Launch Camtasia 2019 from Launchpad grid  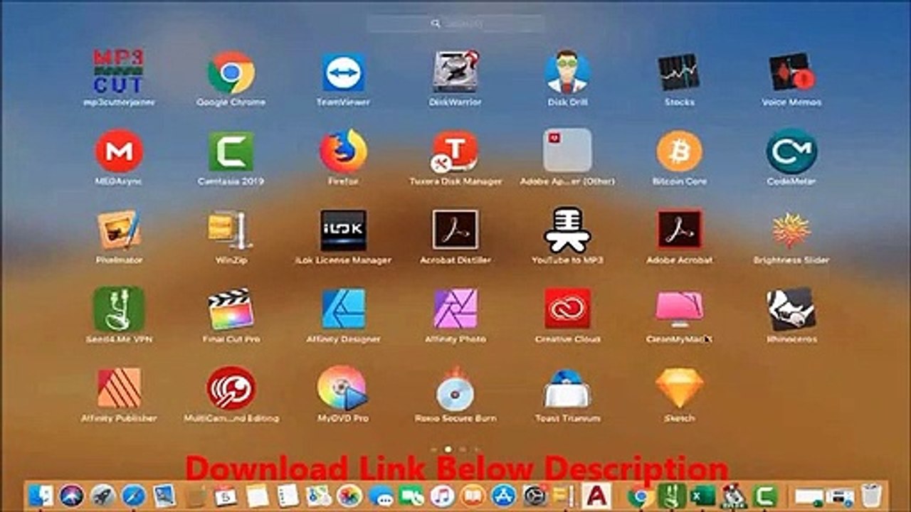pyautogui.click(x=231, y=151)
